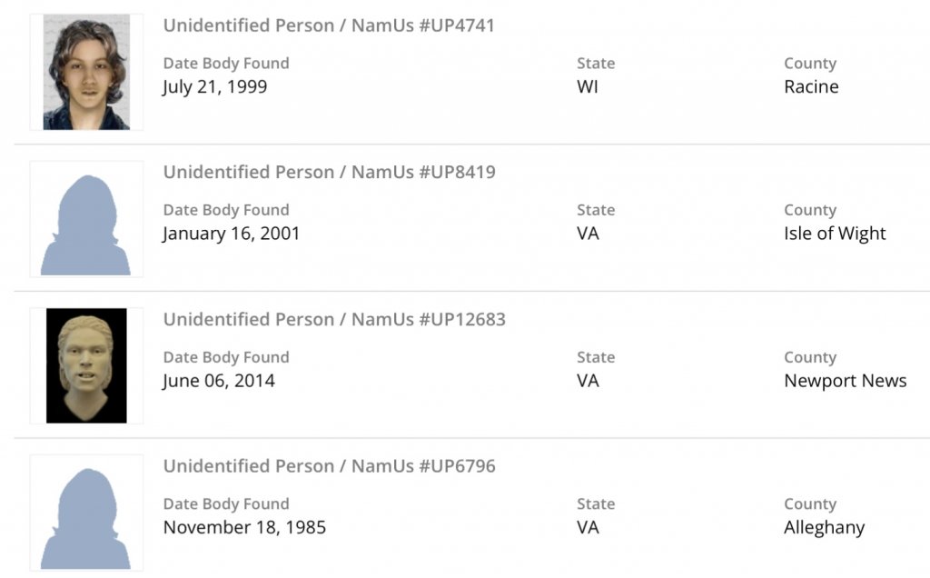Click the date November 18, 1985
Viewport: 930px width, 578px height.
click(x=244, y=527)
